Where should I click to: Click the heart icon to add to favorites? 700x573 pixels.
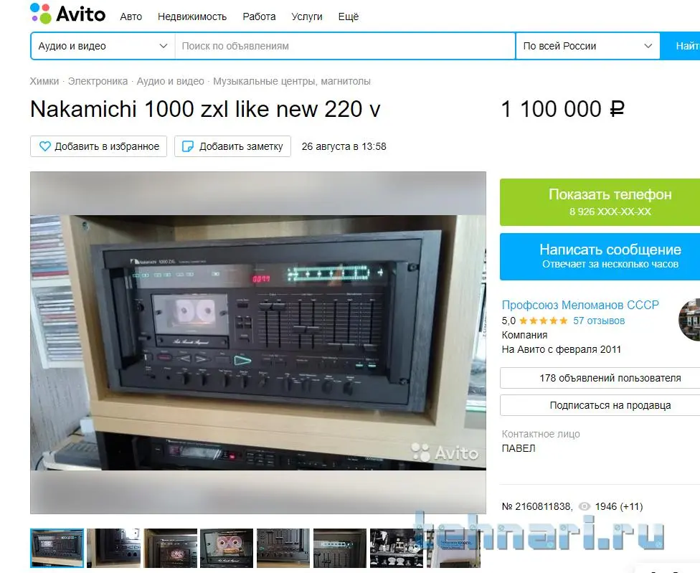pos(45,146)
